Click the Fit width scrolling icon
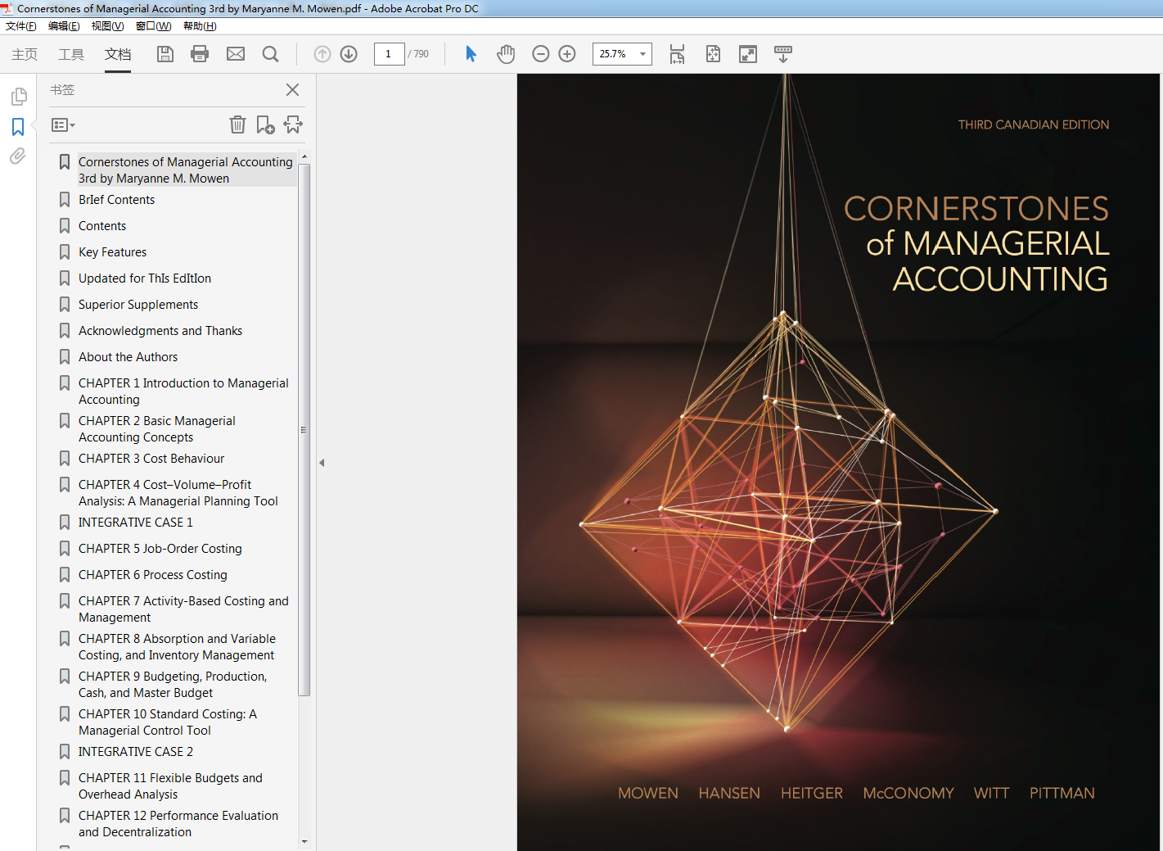This screenshot has width=1163, height=851. 677,54
